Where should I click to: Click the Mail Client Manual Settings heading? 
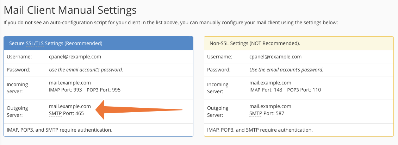(70, 10)
